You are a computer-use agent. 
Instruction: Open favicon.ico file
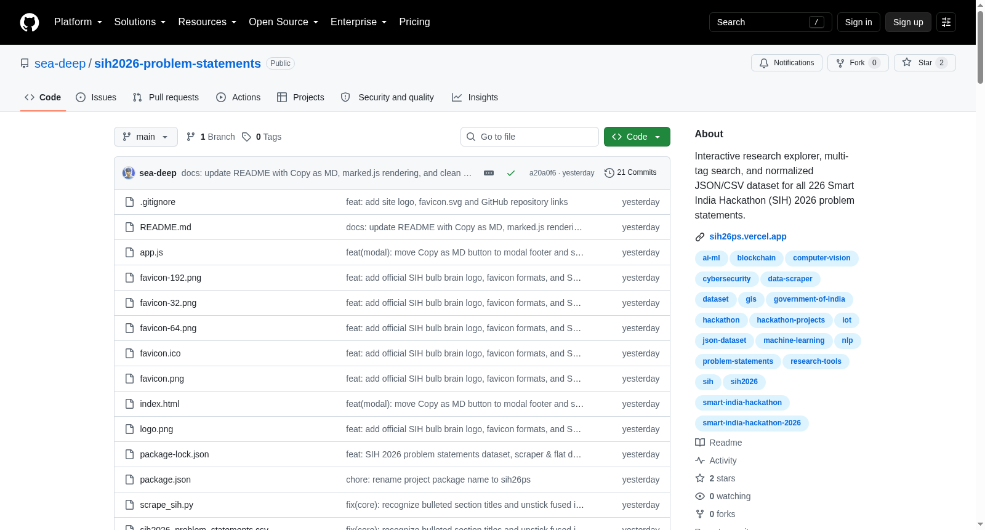tap(160, 353)
